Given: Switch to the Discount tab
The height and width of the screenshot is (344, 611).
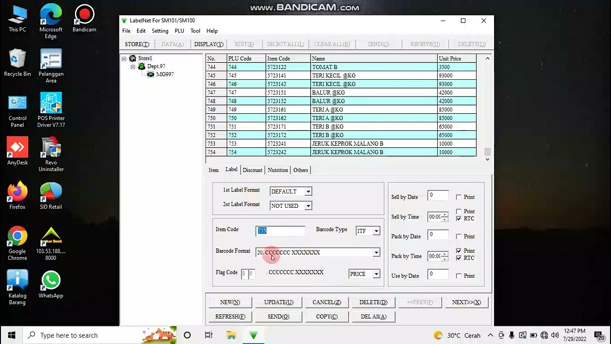Looking at the screenshot, I should click(252, 170).
